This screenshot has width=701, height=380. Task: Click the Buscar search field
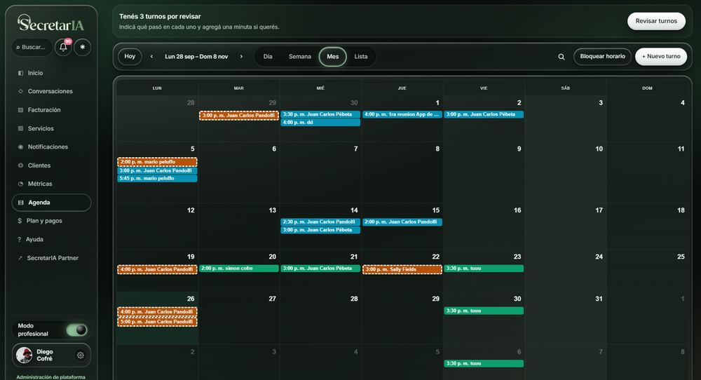point(32,48)
